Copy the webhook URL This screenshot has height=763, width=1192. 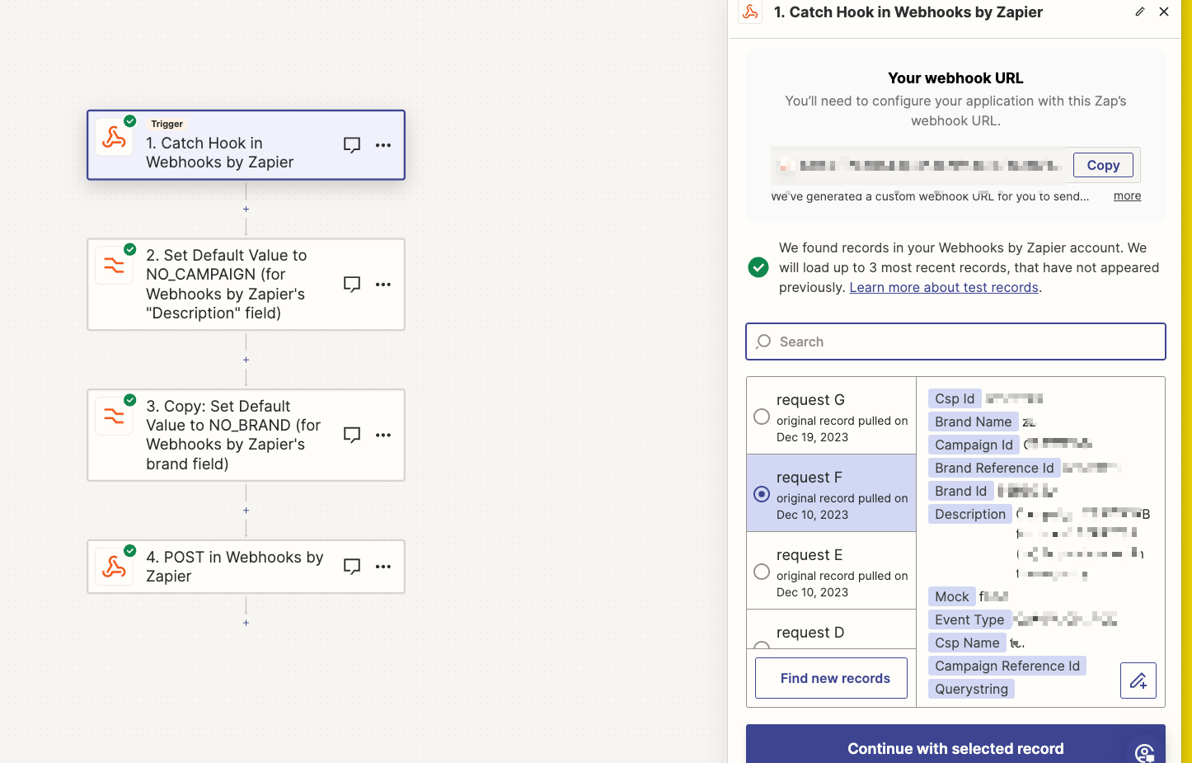coord(1103,165)
